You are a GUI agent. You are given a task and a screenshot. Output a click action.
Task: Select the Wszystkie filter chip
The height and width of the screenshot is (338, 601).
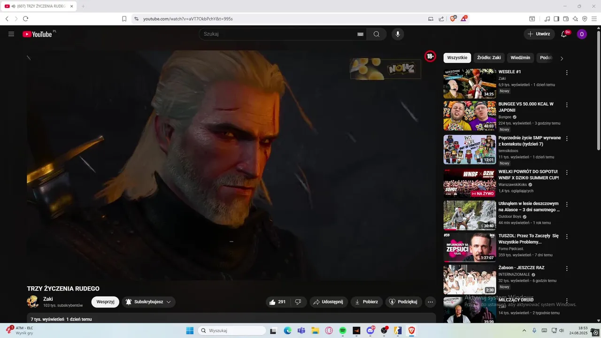[x=457, y=58]
